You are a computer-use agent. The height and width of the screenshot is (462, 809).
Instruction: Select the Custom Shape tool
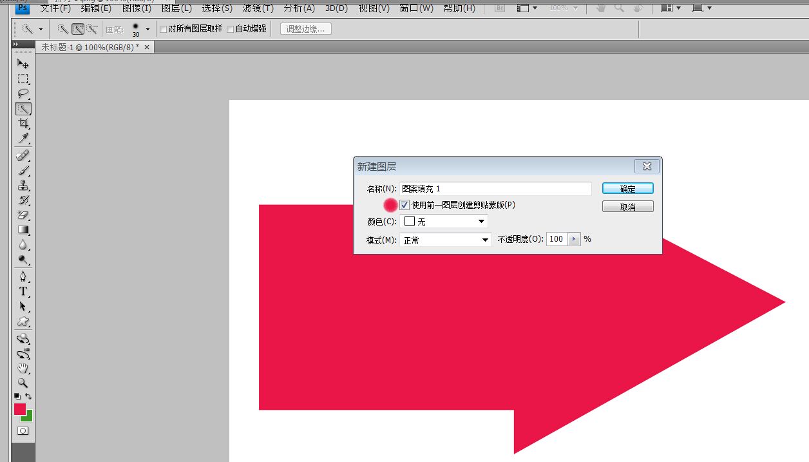click(x=23, y=321)
